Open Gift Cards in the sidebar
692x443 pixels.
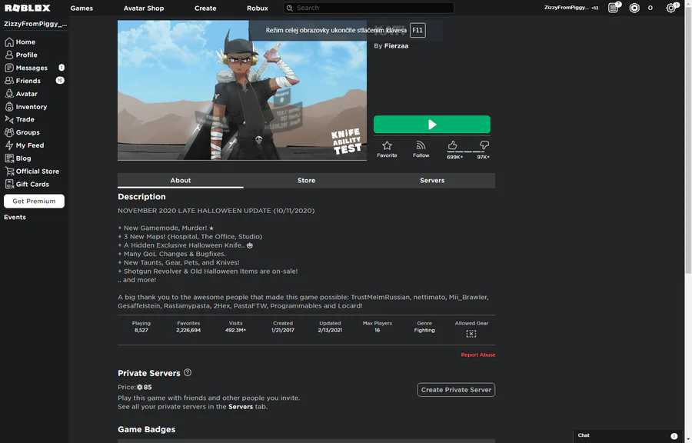click(x=27, y=184)
